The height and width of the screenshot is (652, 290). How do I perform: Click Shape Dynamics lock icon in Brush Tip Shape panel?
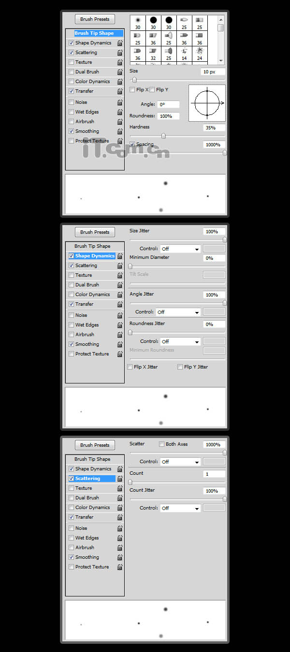pyautogui.click(x=119, y=43)
